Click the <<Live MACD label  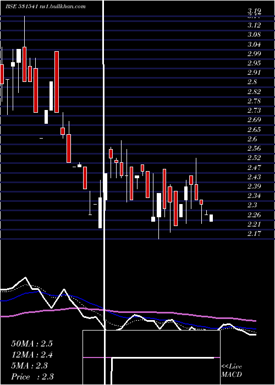(232, 371)
